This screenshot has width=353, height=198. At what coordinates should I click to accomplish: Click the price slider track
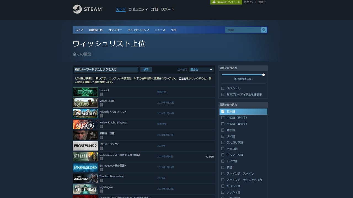243,75
